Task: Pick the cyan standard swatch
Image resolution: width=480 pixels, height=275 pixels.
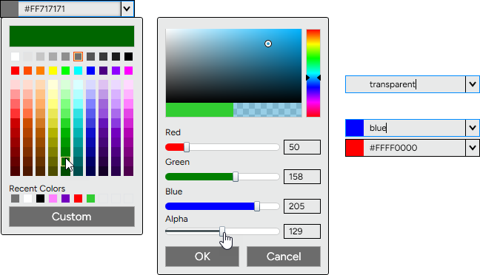Action: coord(78,70)
